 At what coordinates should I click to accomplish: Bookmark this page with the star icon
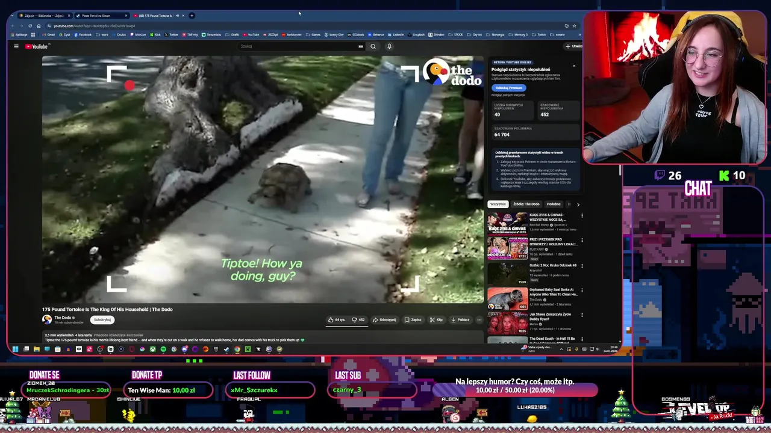point(574,26)
